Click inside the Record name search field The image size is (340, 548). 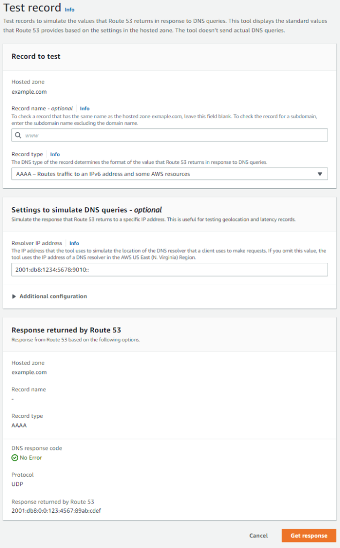click(x=161, y=135)
